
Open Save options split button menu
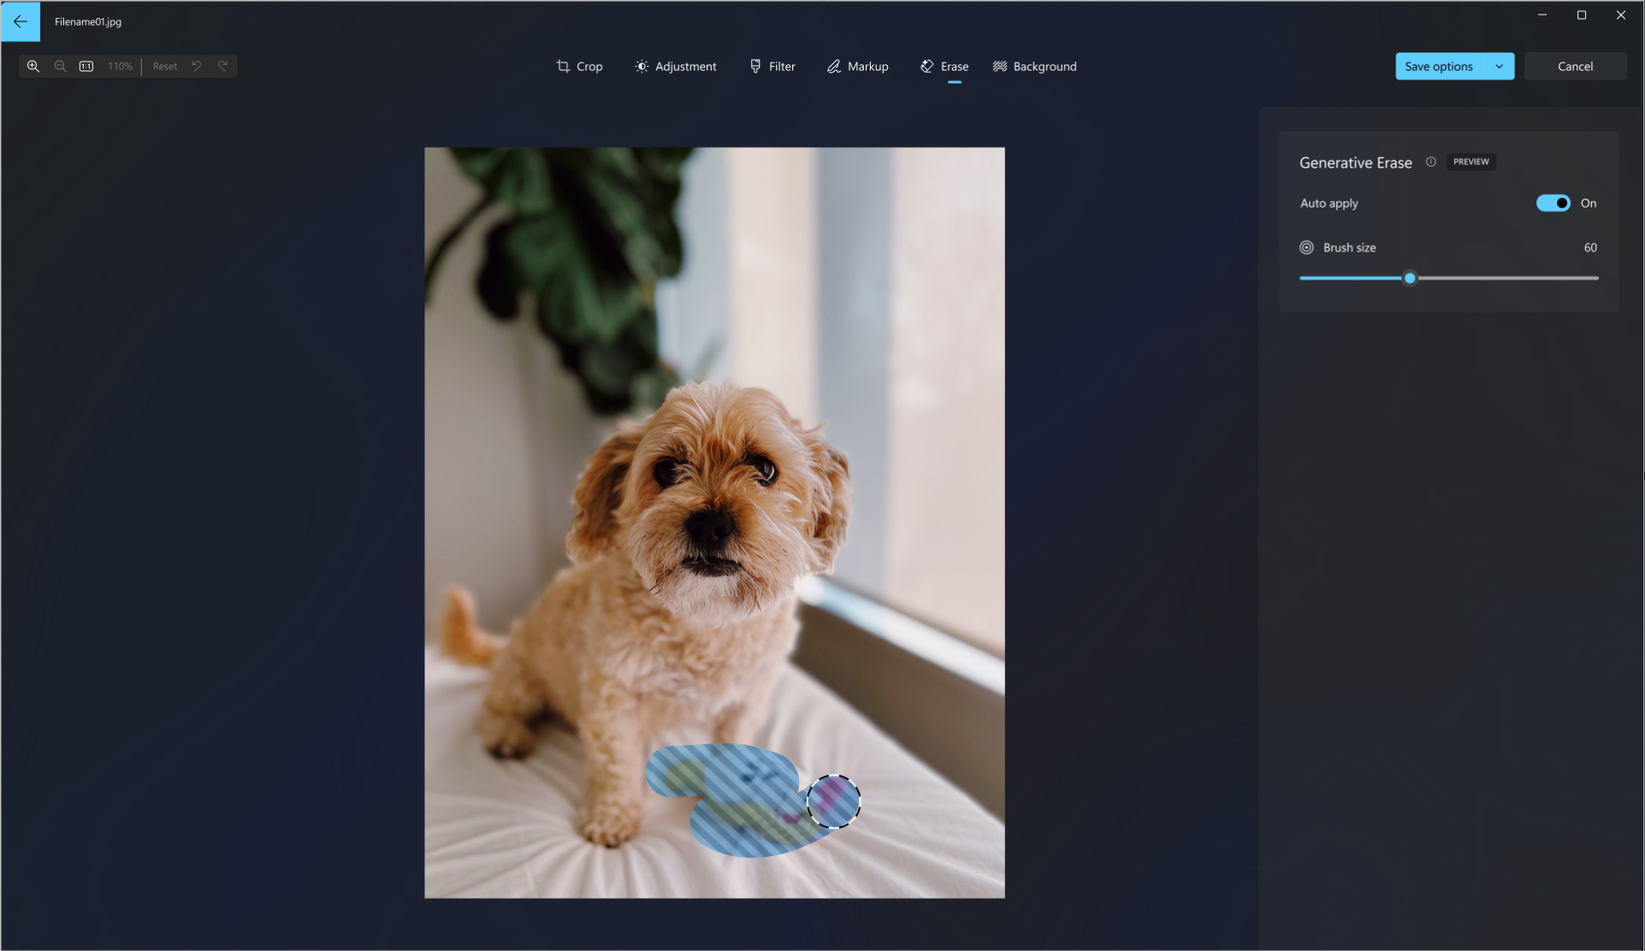pos(1499,66)
